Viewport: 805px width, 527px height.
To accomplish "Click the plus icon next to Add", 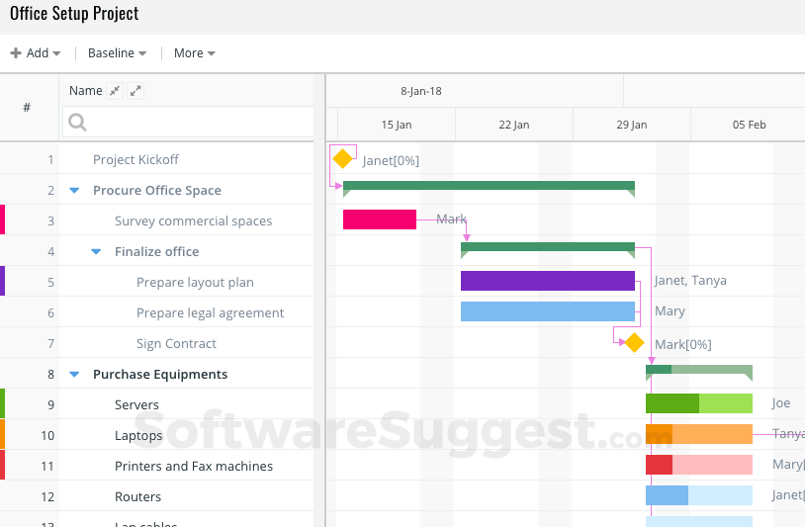I will pyautogui.click(x=16, y=52).
